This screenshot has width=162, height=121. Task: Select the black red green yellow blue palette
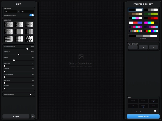tap(151, 31)
